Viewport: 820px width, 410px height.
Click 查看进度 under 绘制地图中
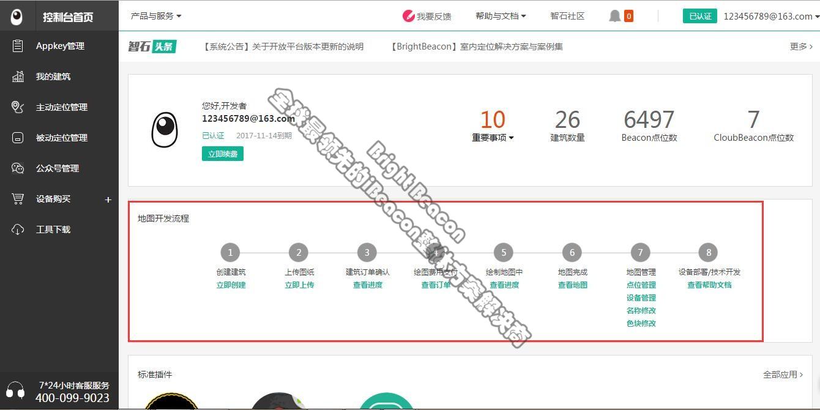pos(504,285)
